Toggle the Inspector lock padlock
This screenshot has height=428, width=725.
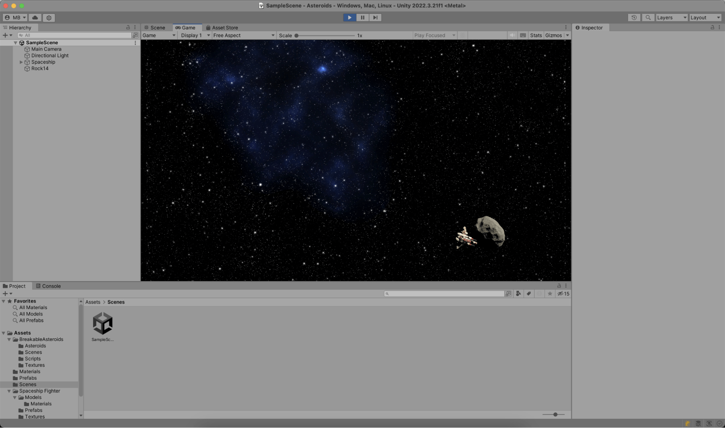coord(713,27)
